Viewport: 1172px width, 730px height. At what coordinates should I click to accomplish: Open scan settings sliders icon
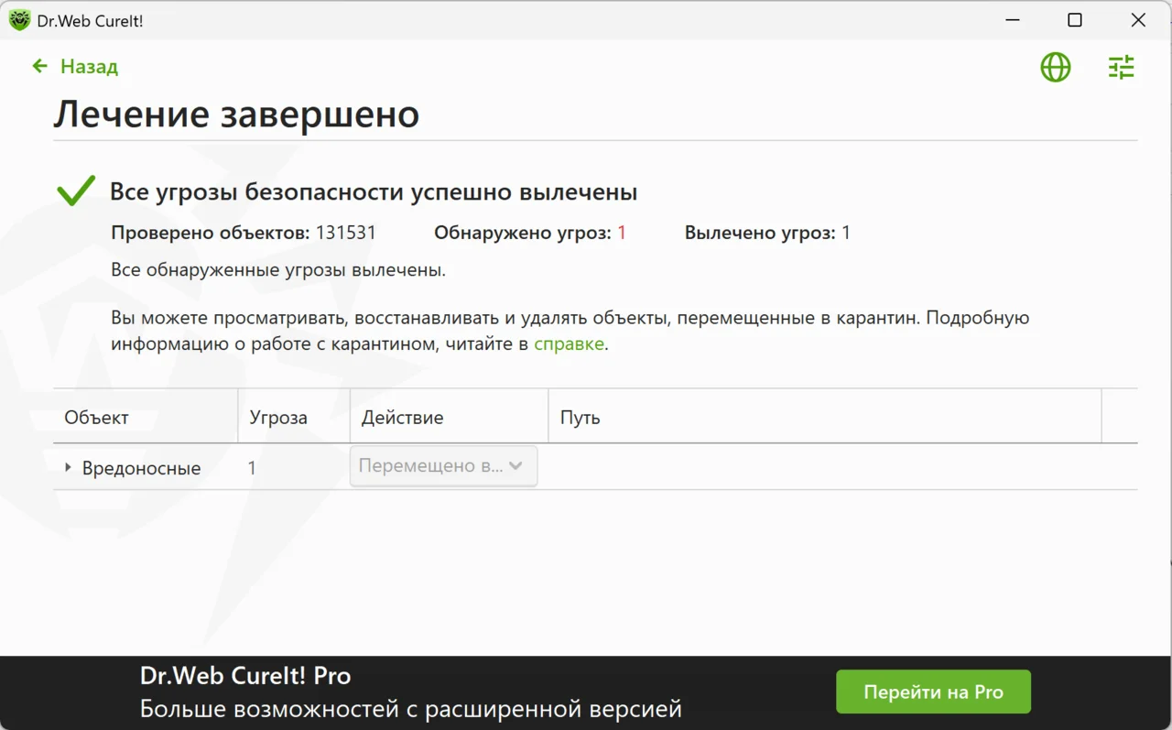tap(1121, 67)
